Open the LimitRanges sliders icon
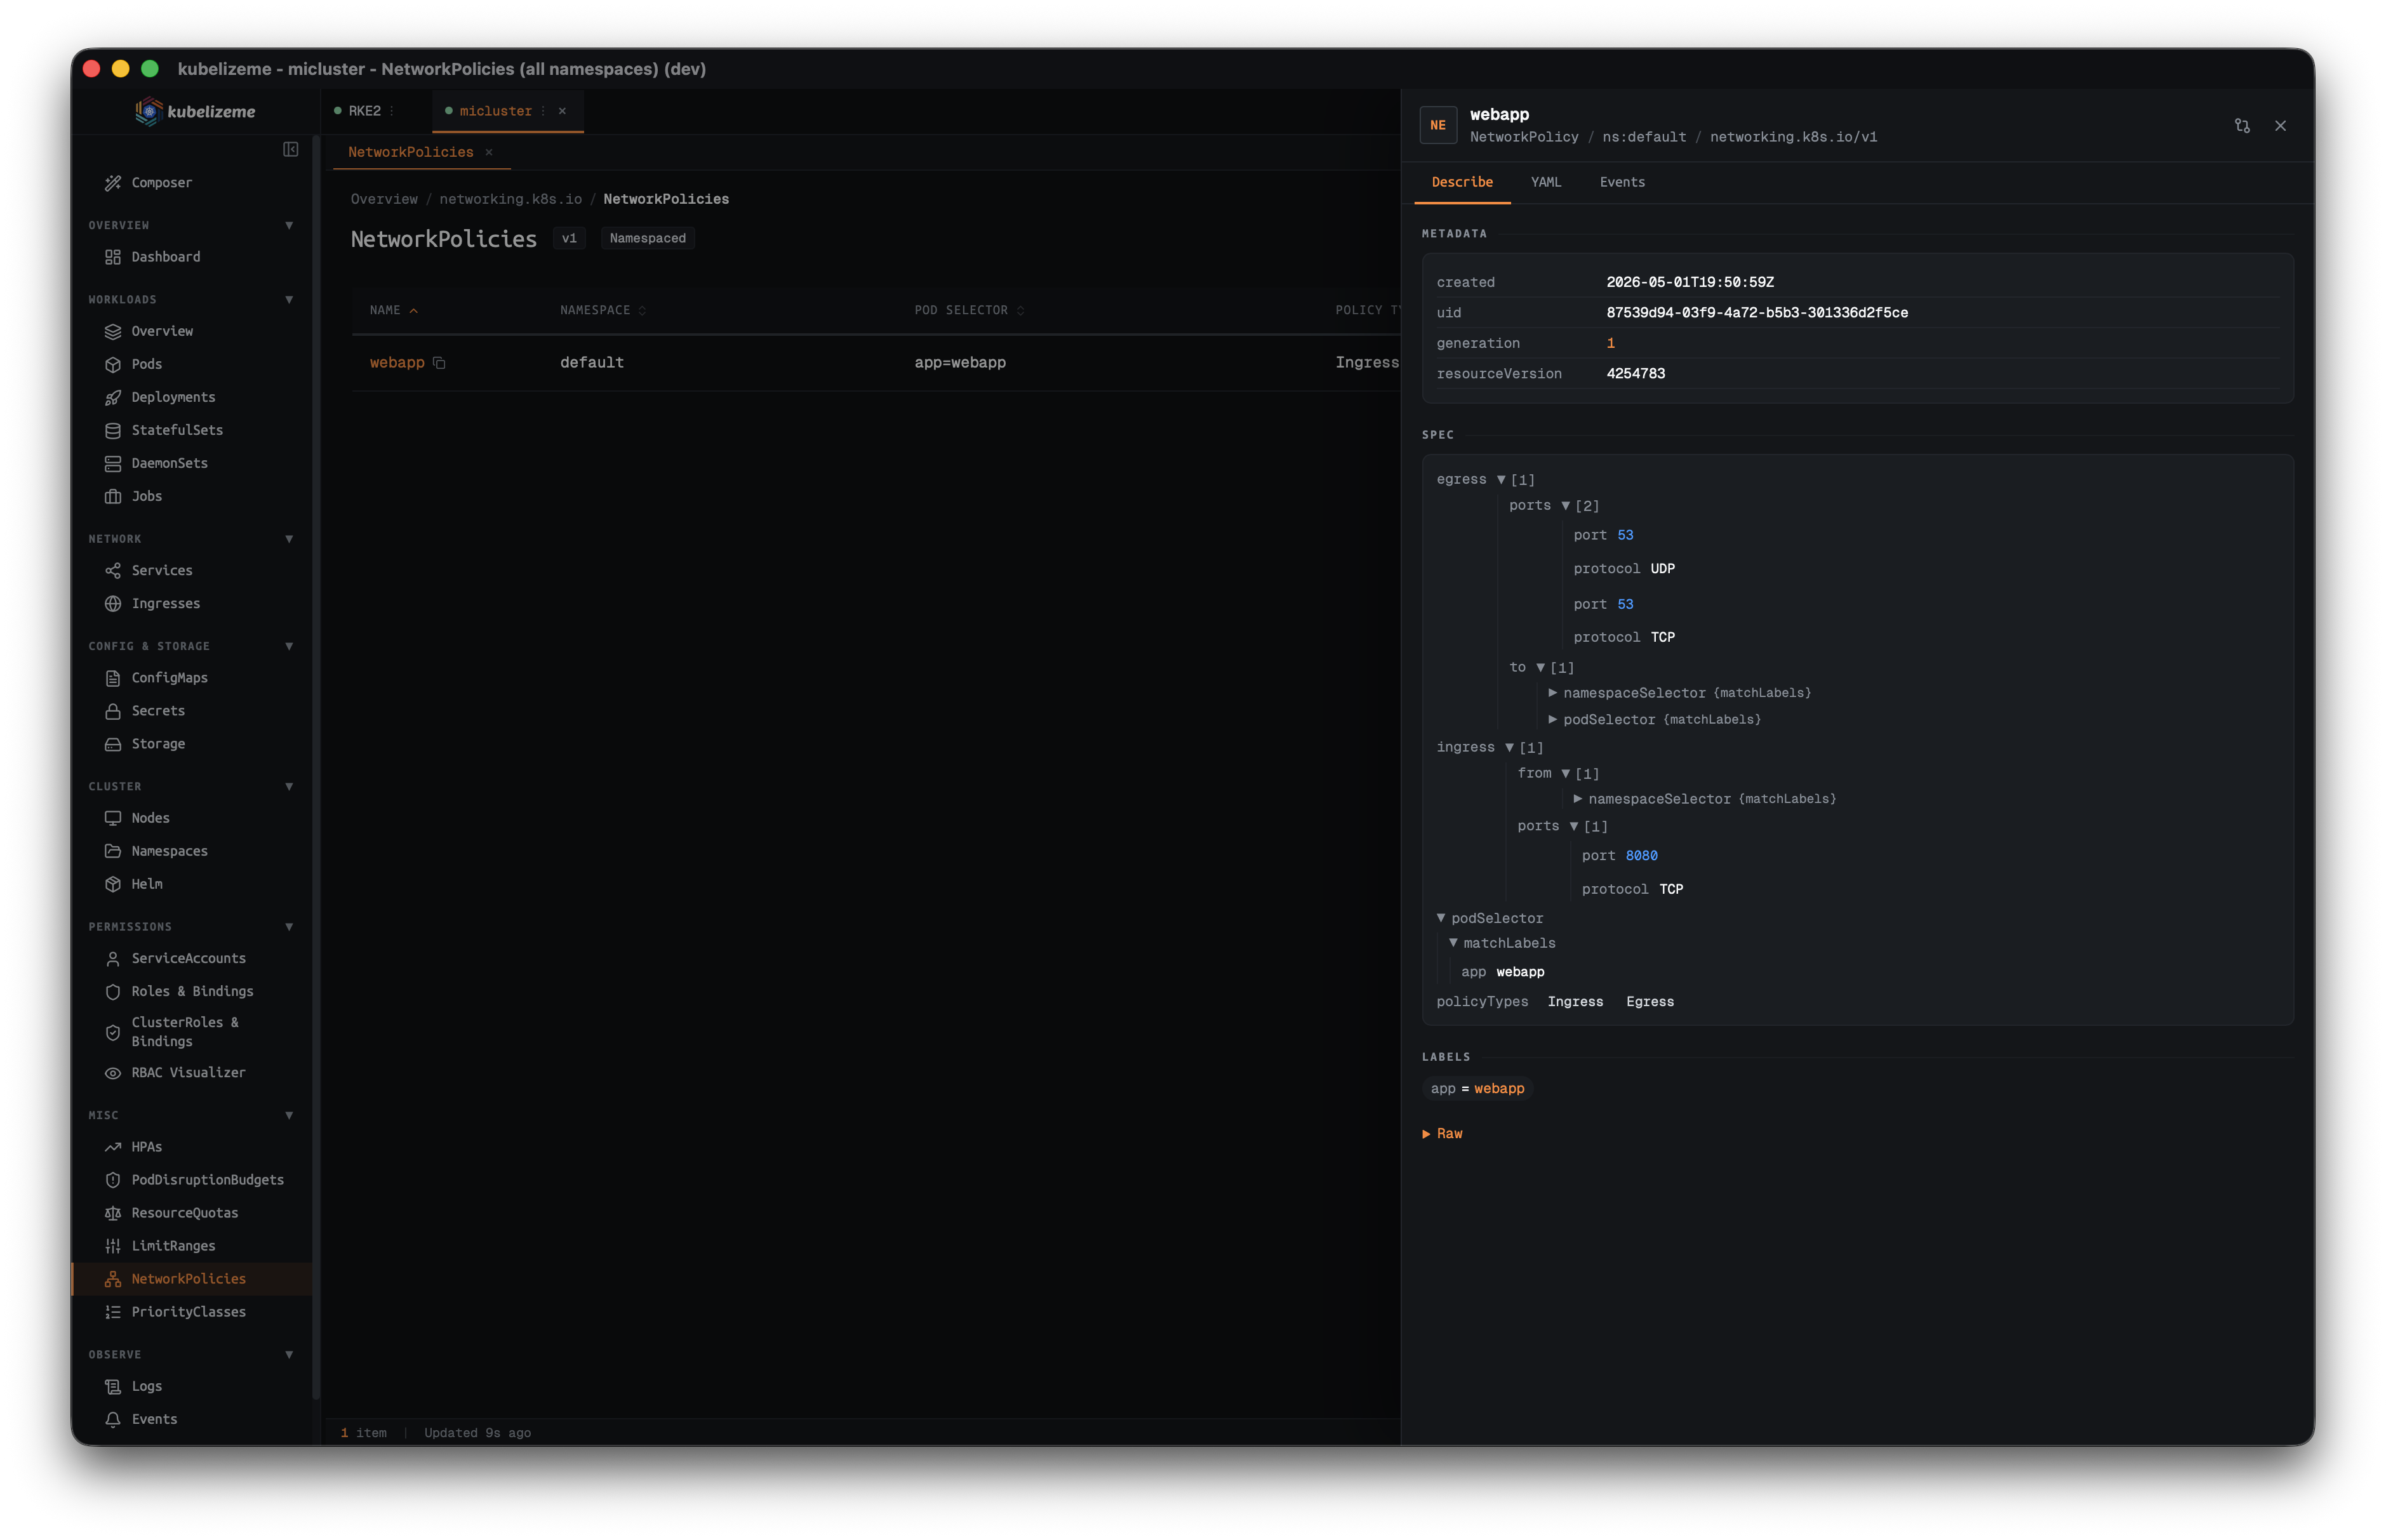 click(113, 1246)
